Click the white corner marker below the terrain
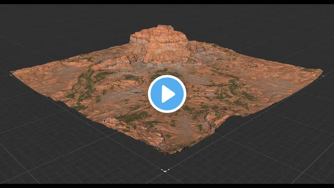The height and width of the screenshot is (188, 334). 165,171
